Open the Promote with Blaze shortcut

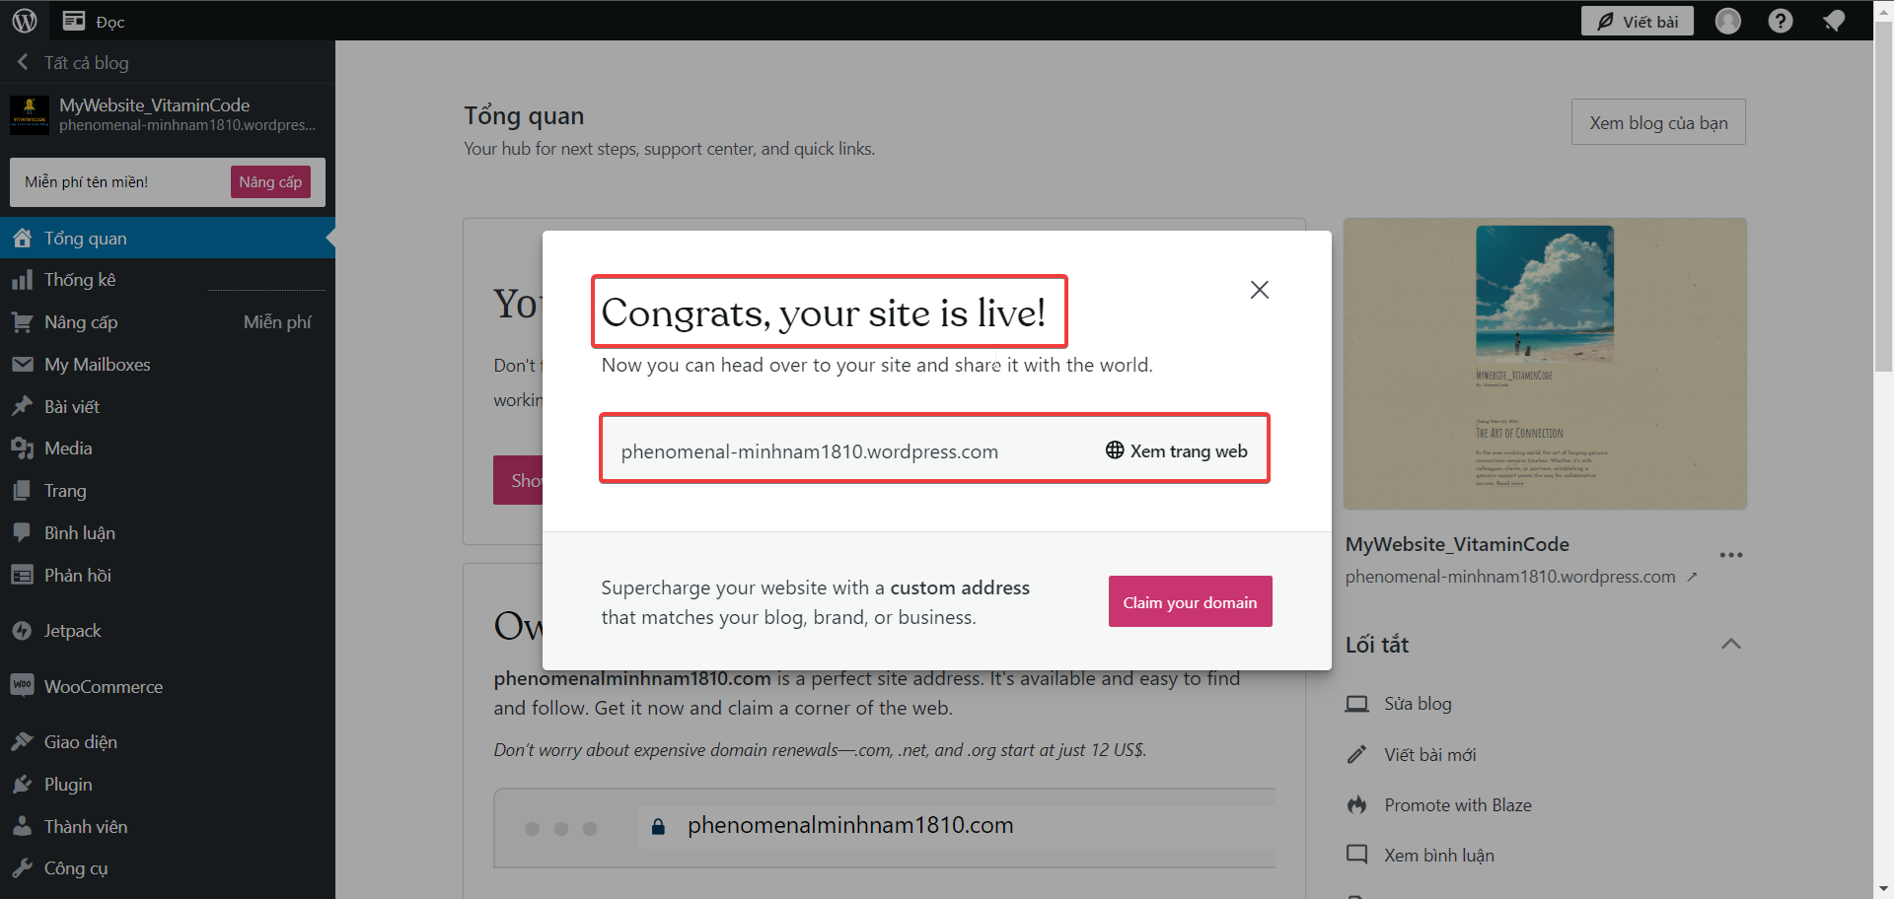[x=1457, y=805]
